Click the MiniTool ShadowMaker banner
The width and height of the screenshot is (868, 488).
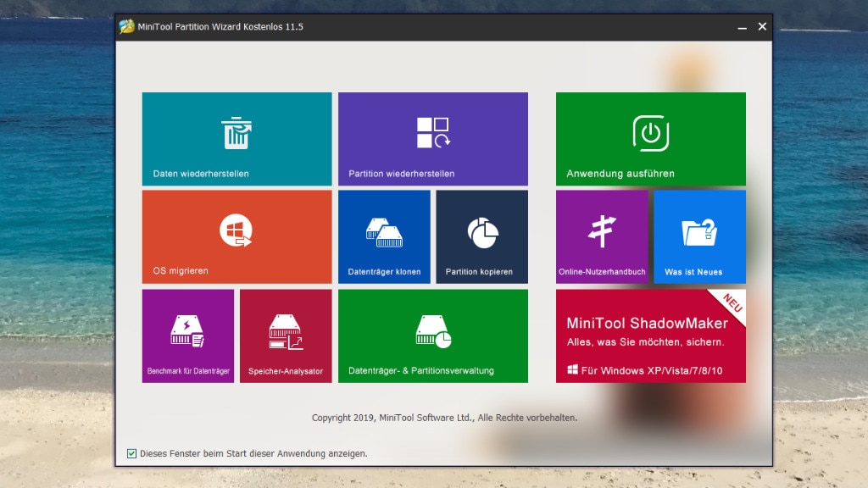click(650, 335)
